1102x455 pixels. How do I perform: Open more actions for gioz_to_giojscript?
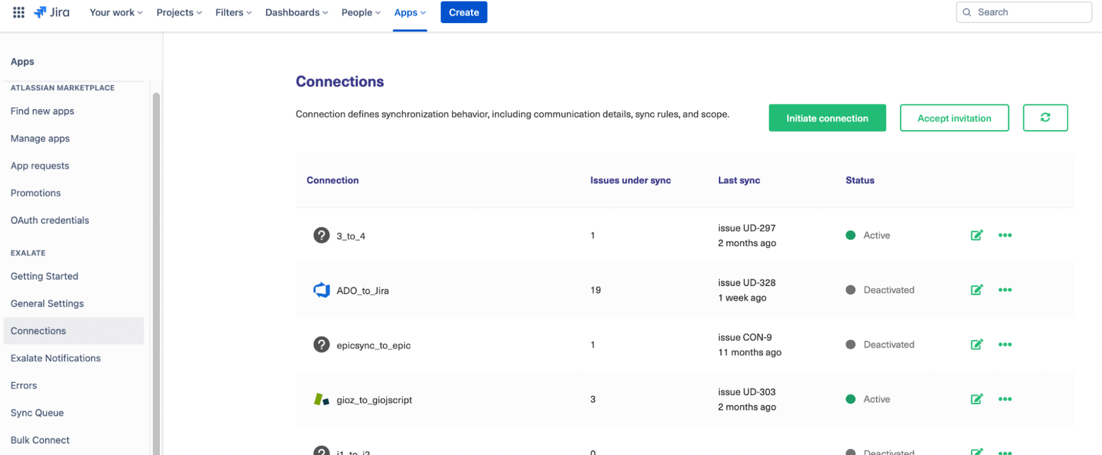pos(1004,399)
